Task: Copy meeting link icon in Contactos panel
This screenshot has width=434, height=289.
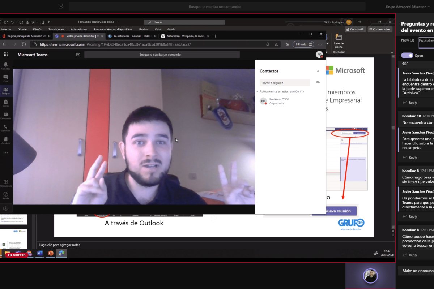Action: pyautogui.click(x=318, y=82)
